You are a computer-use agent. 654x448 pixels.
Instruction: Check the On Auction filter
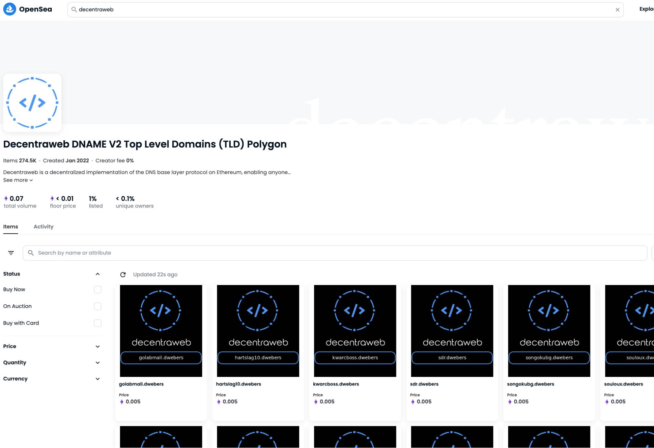pos(97,306)
